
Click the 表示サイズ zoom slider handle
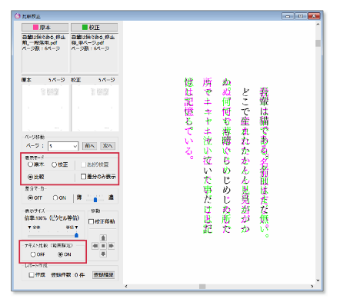(76, 235)
